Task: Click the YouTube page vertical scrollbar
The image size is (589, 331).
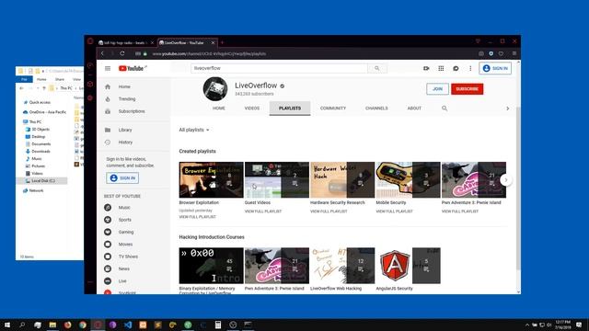Action: pos(518,188)
